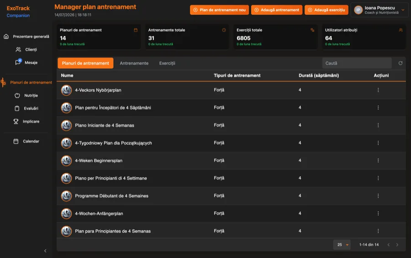Open actions menu for Programme Débutant
The width and height of the screenshot is (411, 258).
pyautogui.click(x=378, y=196)
